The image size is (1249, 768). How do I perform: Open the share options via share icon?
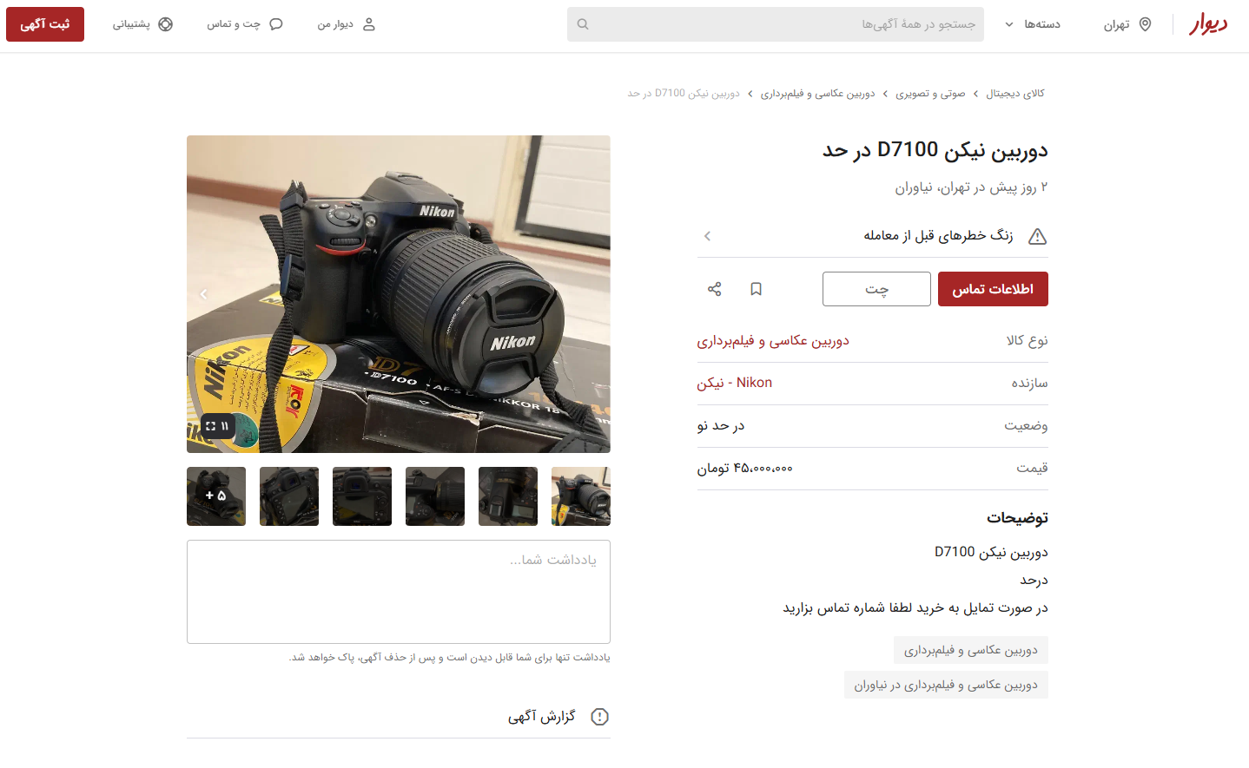pyautogui.click(x=714, y=288)
